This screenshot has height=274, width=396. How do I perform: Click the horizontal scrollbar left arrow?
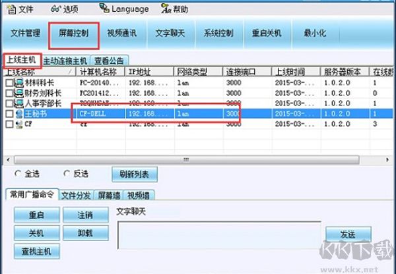pos(9,160)
